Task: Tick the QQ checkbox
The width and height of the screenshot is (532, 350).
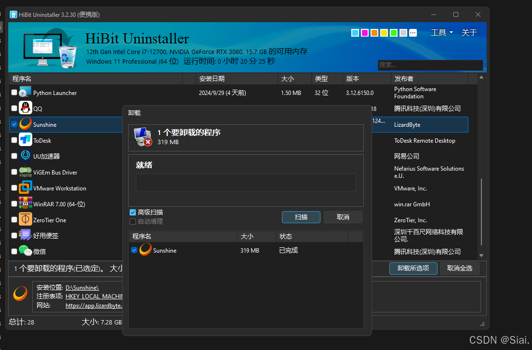Action: coord(14,108)
